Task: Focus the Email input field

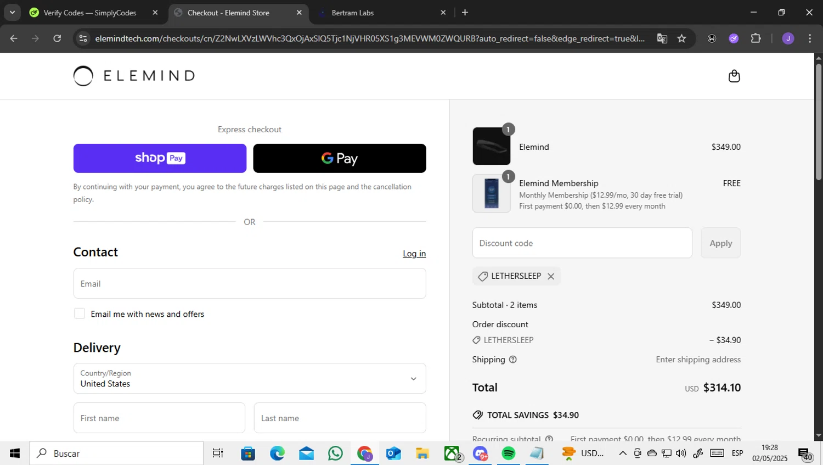Action: point(250,283)
